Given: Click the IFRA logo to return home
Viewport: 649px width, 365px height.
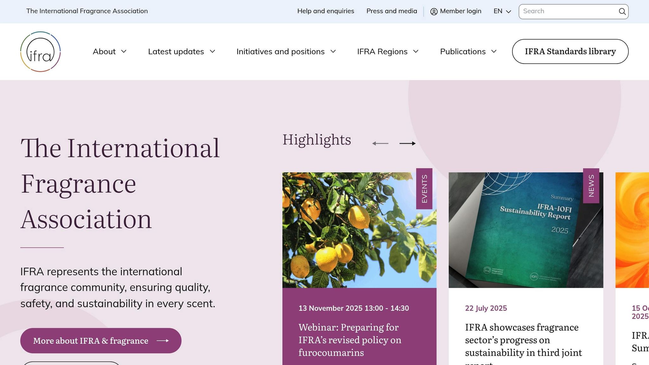Looking at the screenshot, I should [x=40, y=51].
